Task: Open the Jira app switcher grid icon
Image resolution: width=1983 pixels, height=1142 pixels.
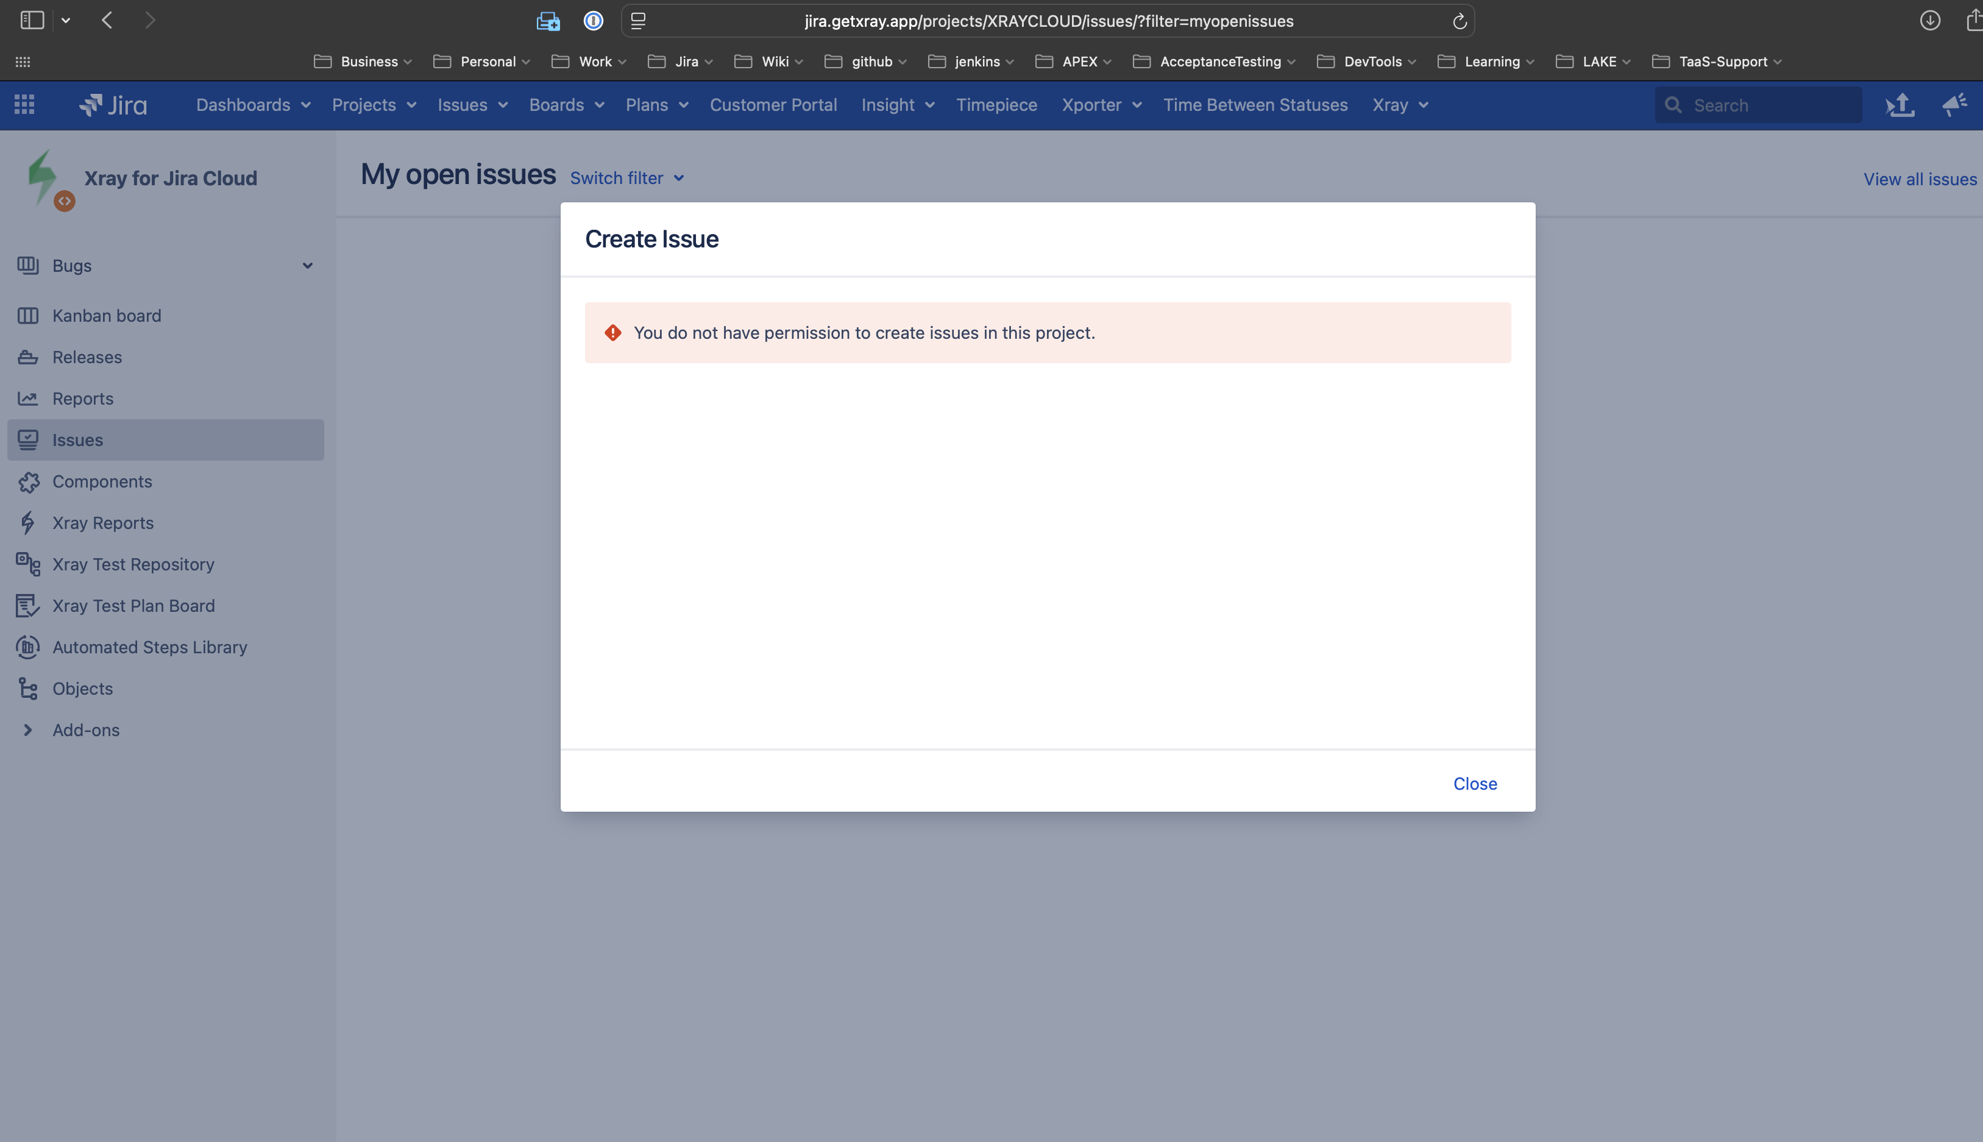Action: click(x=24, y=104)
